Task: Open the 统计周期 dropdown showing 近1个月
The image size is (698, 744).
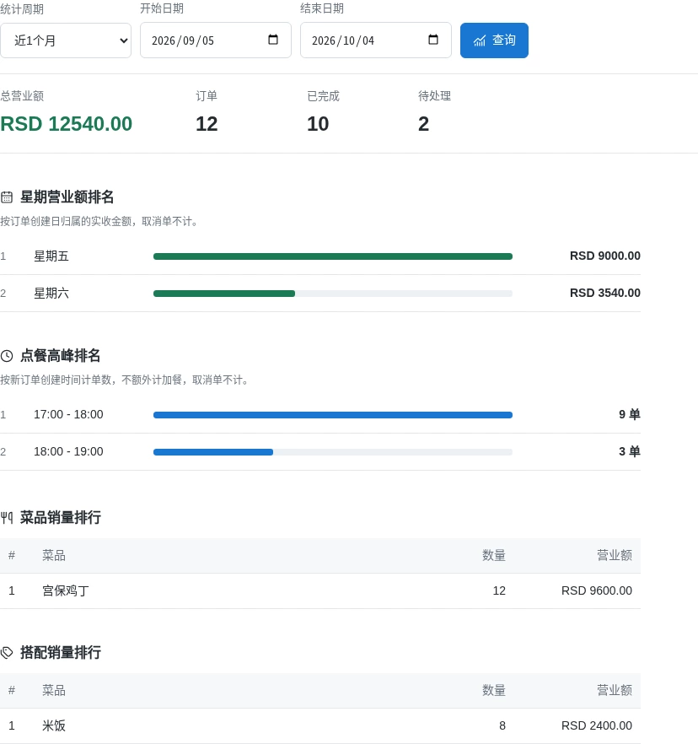Action: point(66,40)
